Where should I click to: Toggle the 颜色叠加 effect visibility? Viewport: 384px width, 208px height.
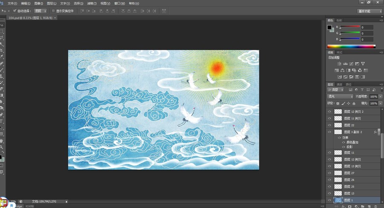click(x=343, y=142)
